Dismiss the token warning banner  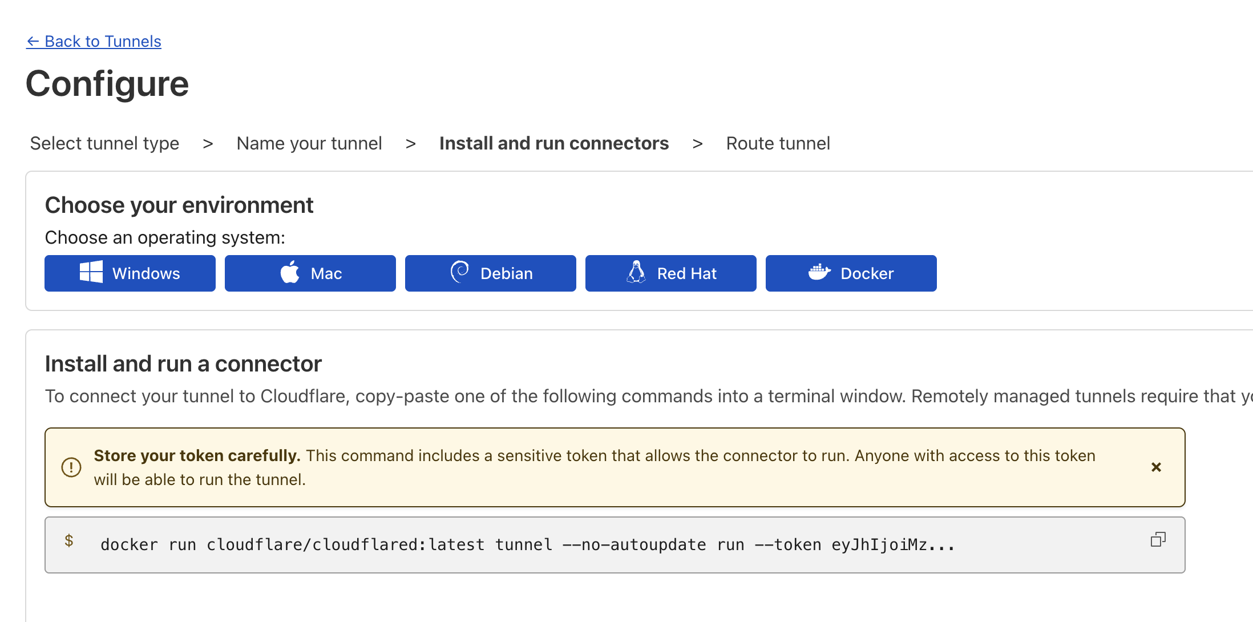pyautogui.click(x=1156, y=467)
